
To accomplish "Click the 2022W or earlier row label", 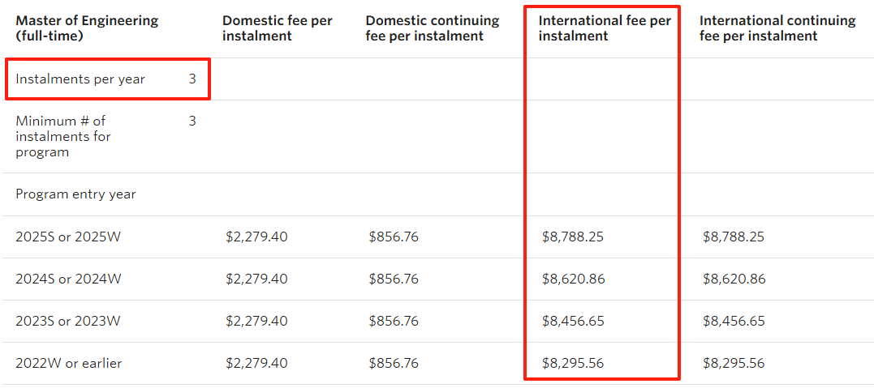I will pyautogui.click(x=68, y=364).
